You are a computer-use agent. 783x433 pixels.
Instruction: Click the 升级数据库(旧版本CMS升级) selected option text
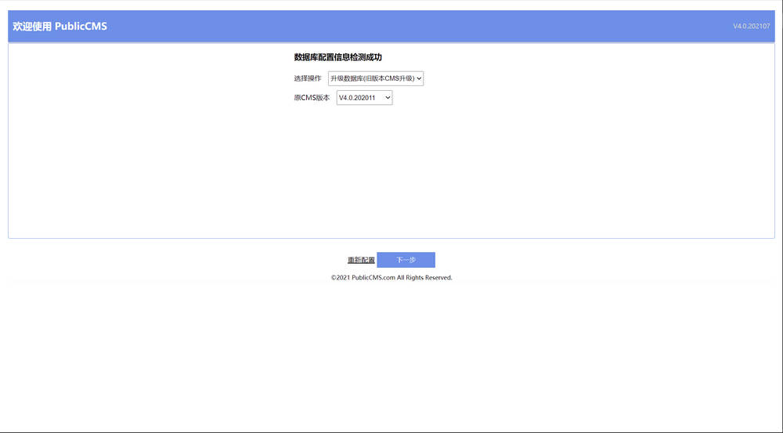coord(371,78)
